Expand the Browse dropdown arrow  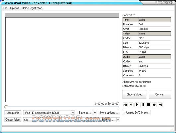(118, 120)
